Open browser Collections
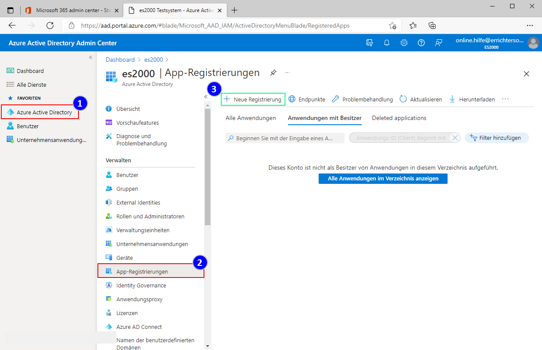 pyautogui.click(x=432, y=25)
